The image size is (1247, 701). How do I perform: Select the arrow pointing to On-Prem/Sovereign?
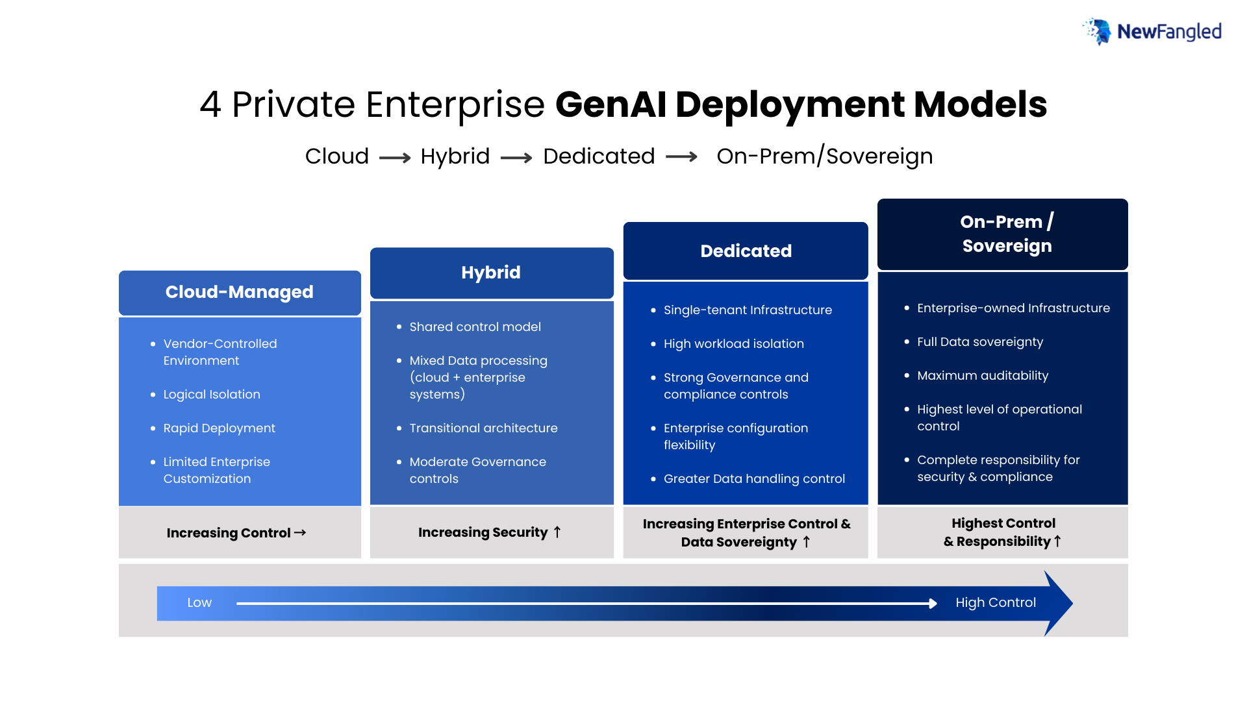pos(681,156)
